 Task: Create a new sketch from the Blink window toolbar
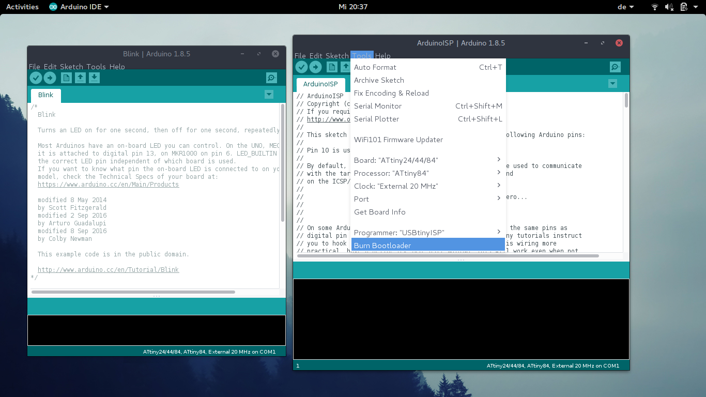pos(66,78)
